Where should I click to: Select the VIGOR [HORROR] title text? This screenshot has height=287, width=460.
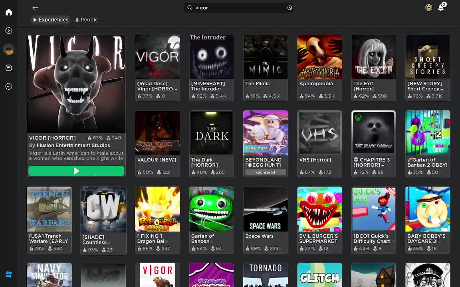point(52,138)
